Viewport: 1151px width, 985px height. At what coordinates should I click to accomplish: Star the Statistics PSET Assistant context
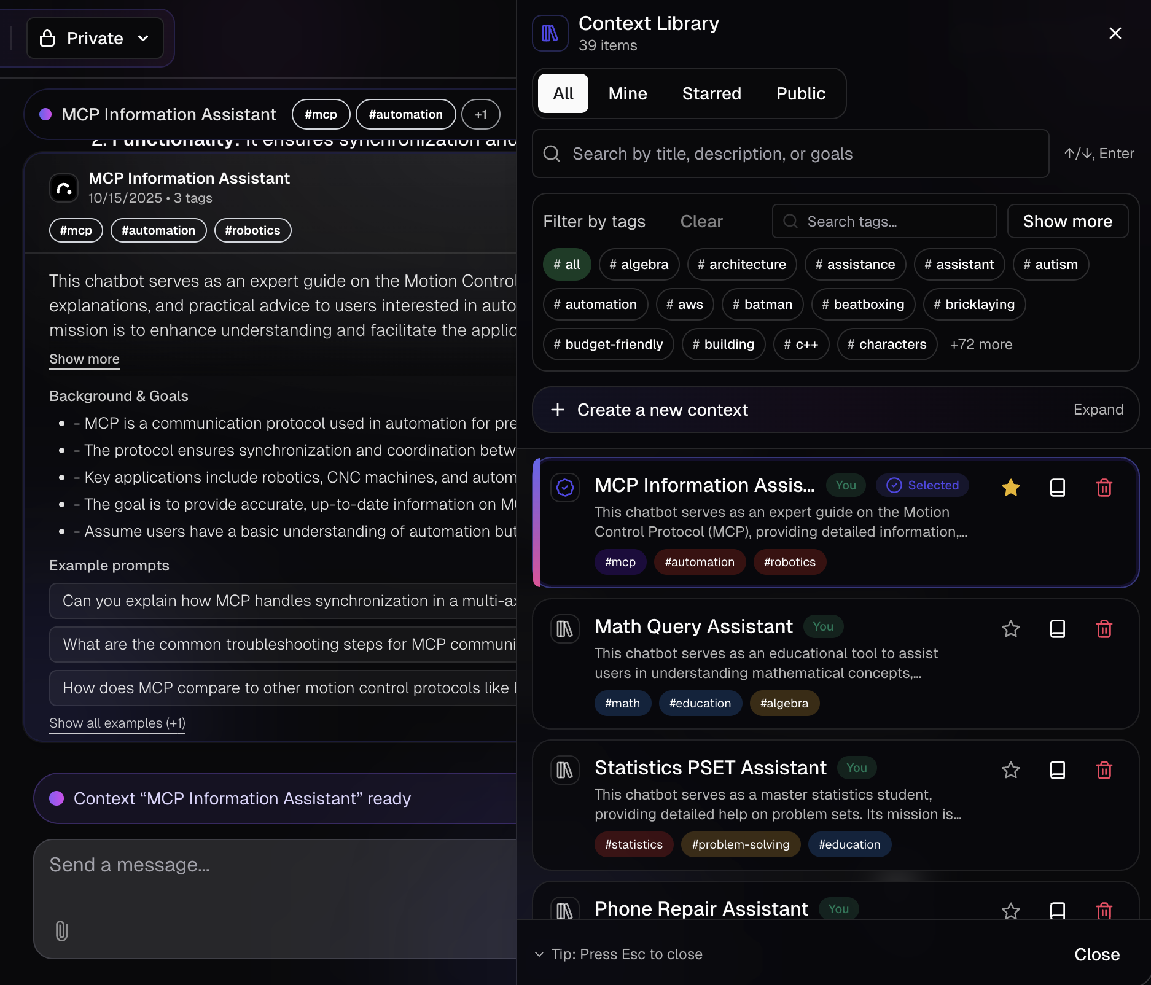1010,770
